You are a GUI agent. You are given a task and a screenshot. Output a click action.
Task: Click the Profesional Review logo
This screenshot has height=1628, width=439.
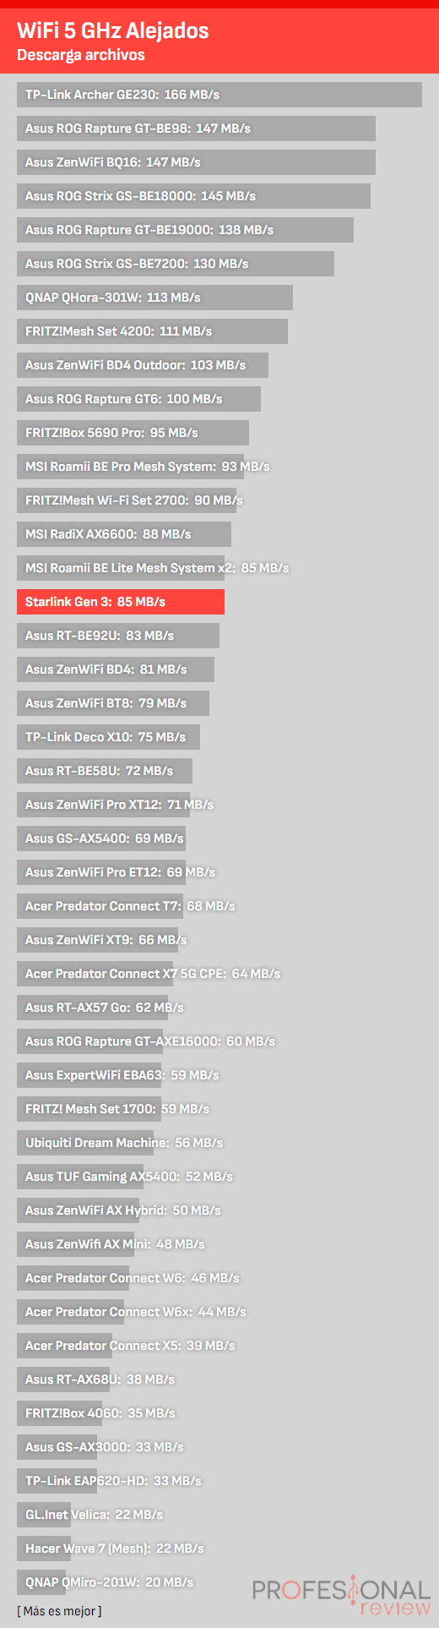click(342, 1598)
